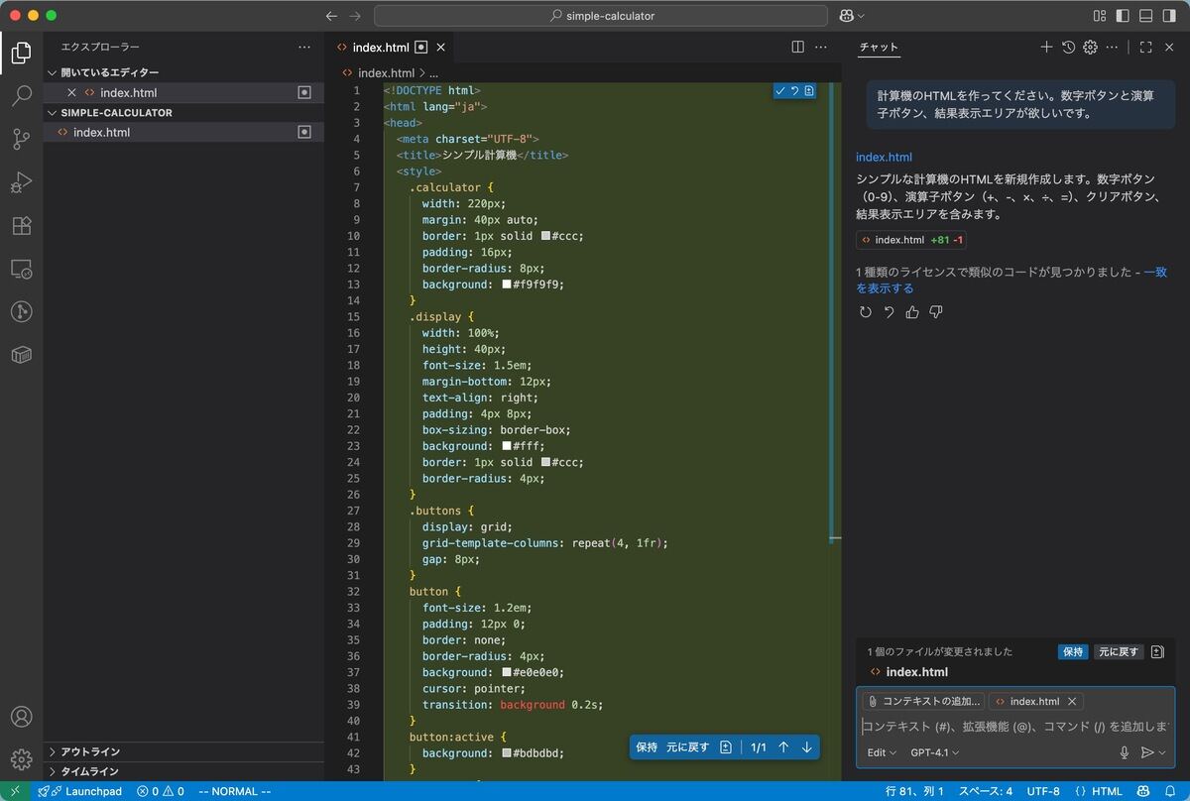The height and width of the screenshot is (801, 1190).
Task: Click the simple-calculator command center search
Action: pos(601,16)
